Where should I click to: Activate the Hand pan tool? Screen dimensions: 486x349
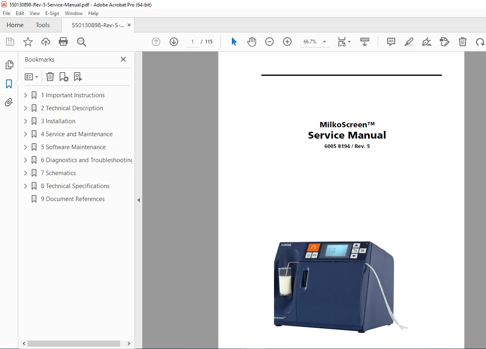[252, 41]
